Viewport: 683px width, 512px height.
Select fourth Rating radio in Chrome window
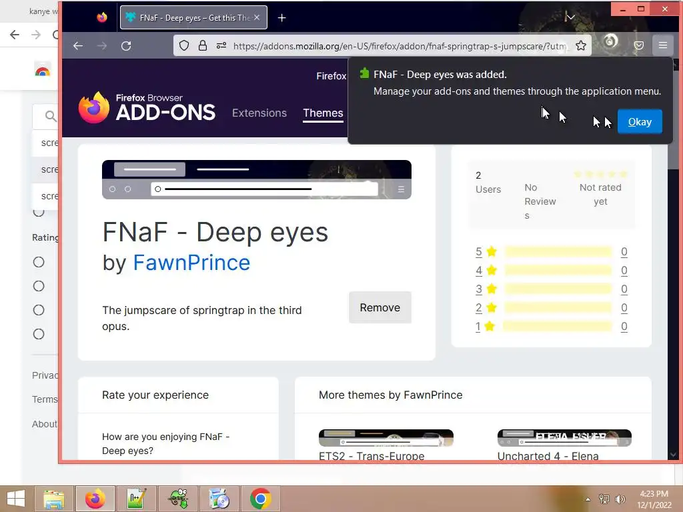click(39, 334)
